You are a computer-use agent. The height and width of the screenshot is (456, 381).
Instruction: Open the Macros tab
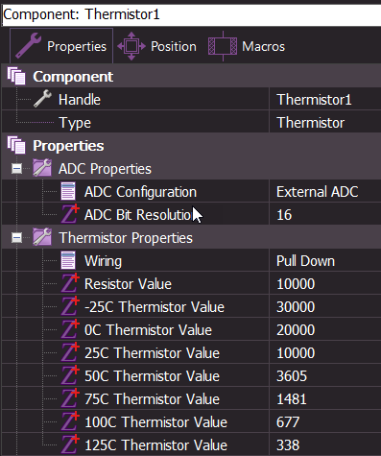tap(247, 46)
